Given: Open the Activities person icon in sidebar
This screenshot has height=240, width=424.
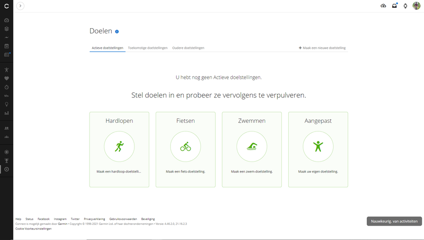Looking at the screenshot, I should click(x=6, y=70).
